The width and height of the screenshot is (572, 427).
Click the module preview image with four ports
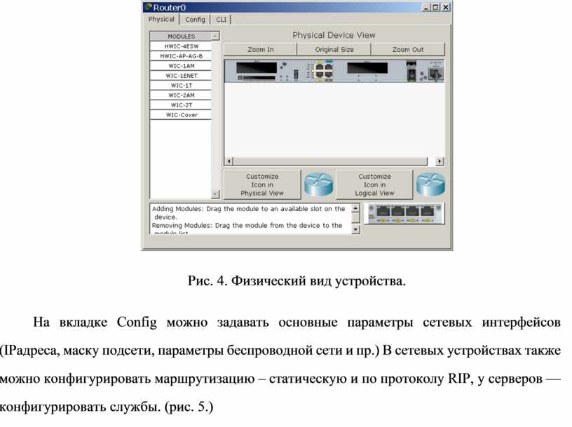pos(405,212)
